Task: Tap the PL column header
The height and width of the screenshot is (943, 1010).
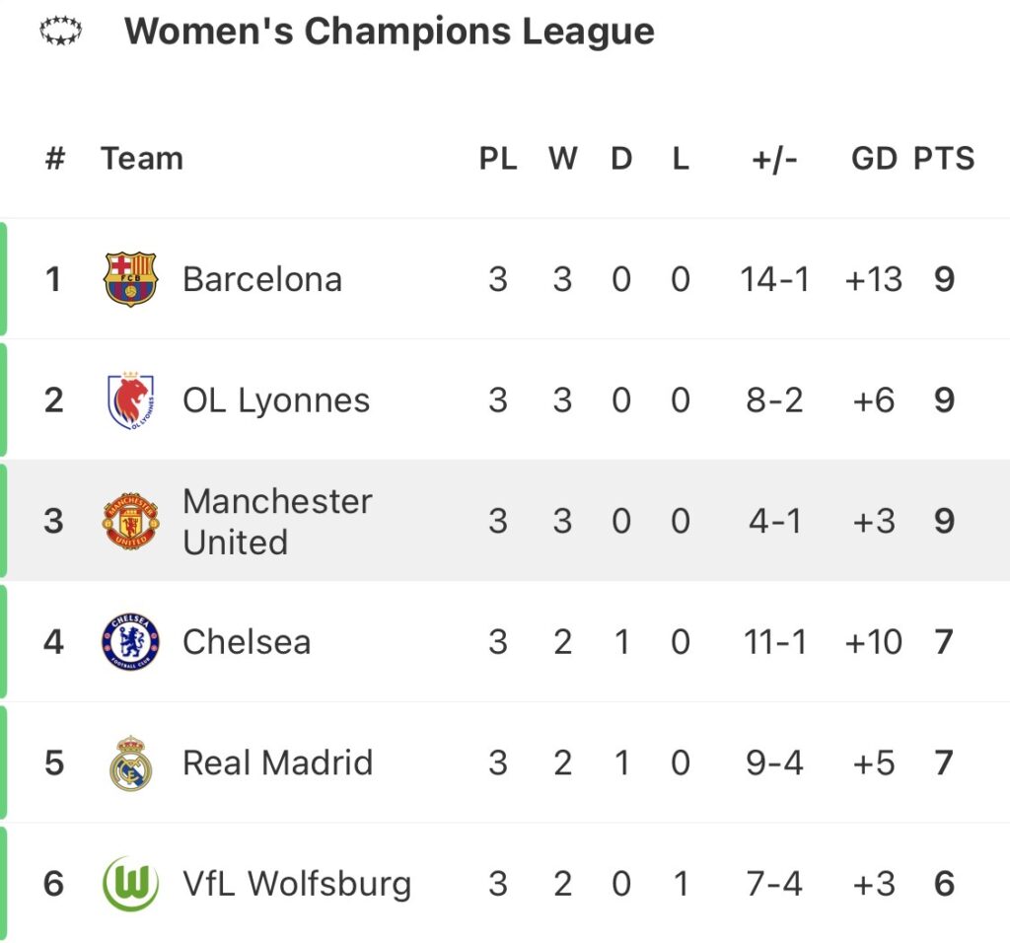Action: pos(498,159)
